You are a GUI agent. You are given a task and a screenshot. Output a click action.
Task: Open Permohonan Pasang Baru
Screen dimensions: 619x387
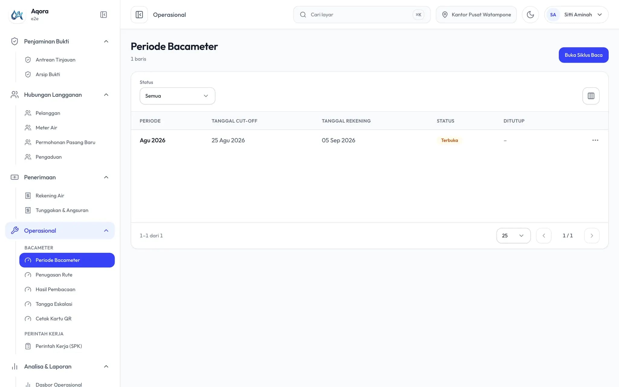(67, 142)
